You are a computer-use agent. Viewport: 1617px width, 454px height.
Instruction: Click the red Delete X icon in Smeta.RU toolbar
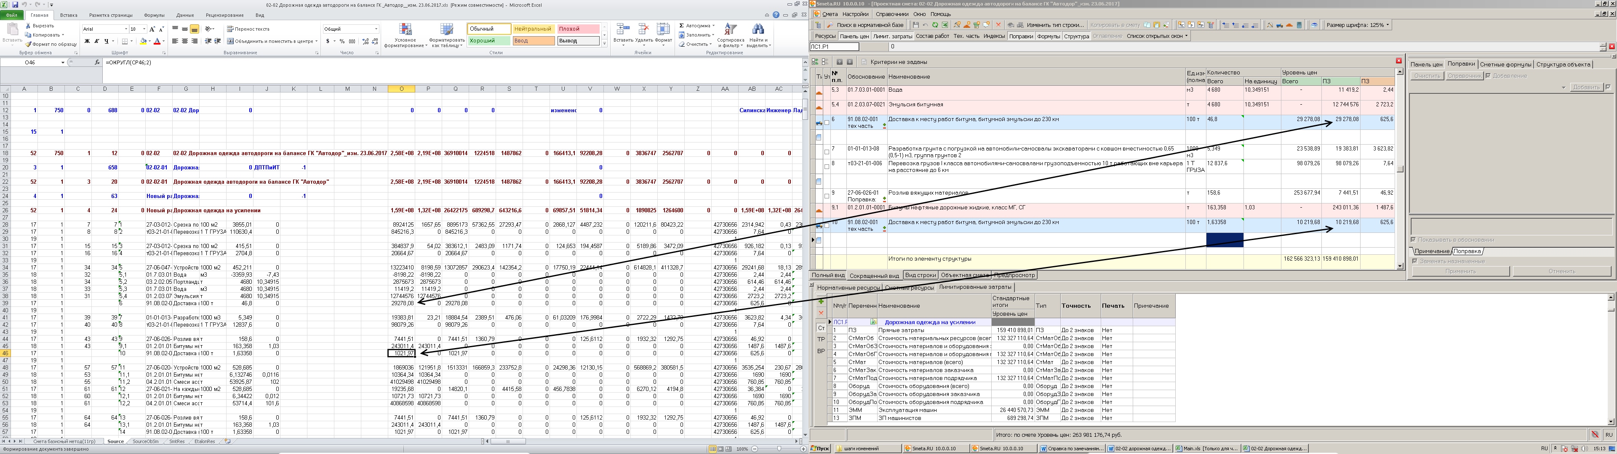pos(998,25)
